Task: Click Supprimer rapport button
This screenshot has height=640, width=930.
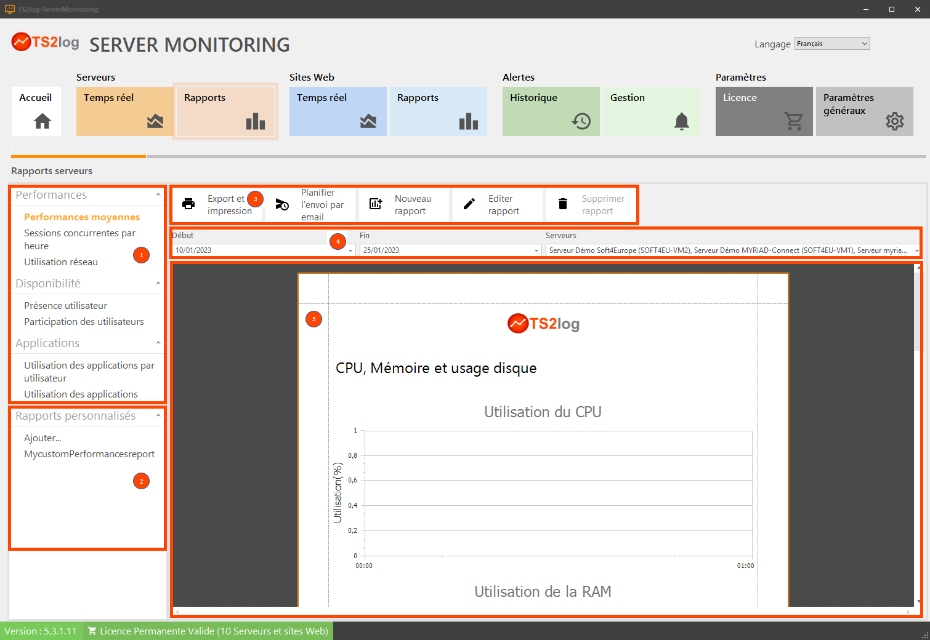Action: pyautogui.click(x=591, y=204)
